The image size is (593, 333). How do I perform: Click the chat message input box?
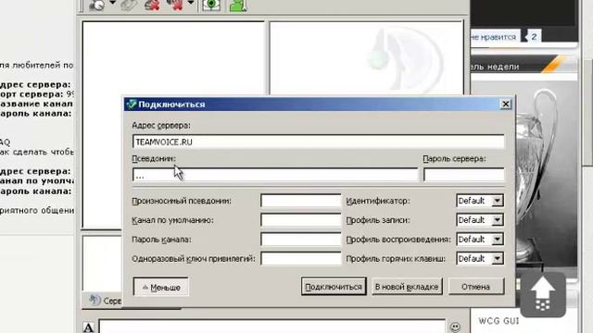tap(271, 327)
